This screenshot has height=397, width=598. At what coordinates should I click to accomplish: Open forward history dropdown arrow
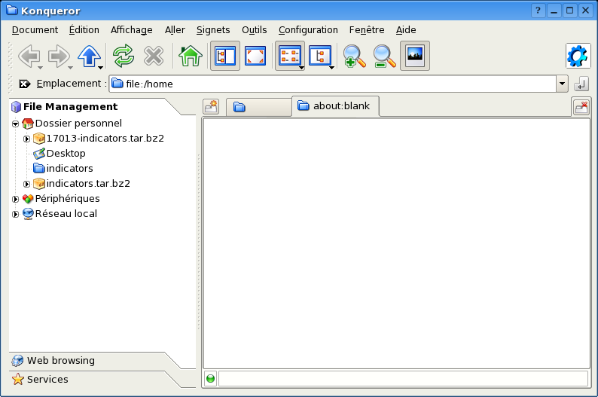[70, 68]
